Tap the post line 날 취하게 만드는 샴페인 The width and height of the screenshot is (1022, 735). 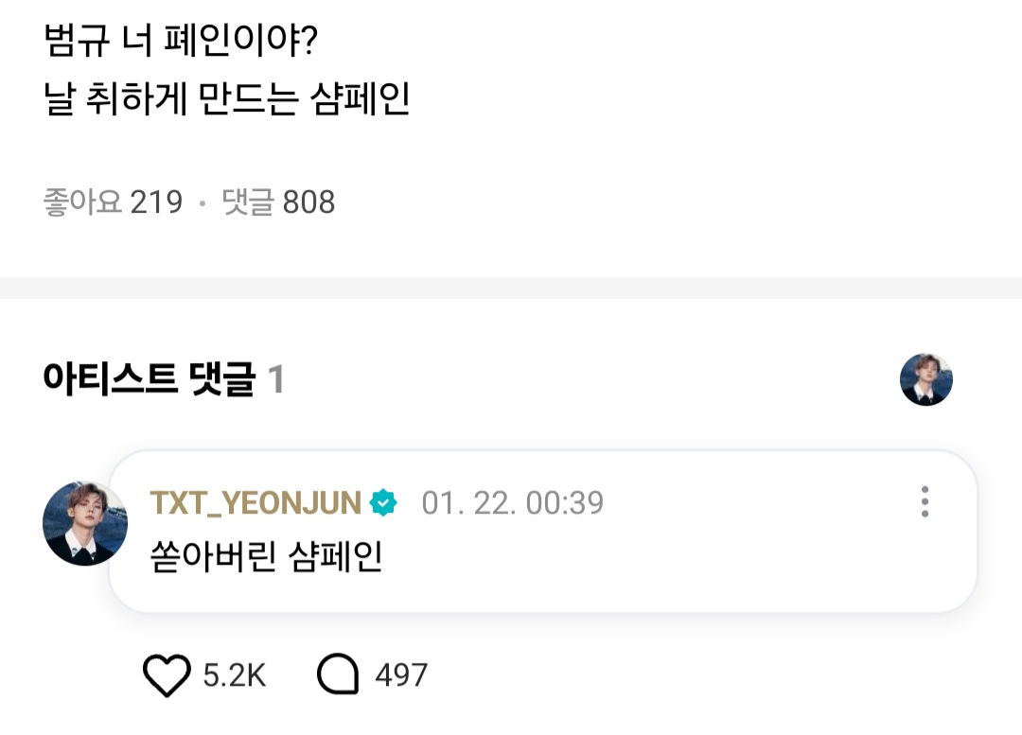(x=227, y=99)
